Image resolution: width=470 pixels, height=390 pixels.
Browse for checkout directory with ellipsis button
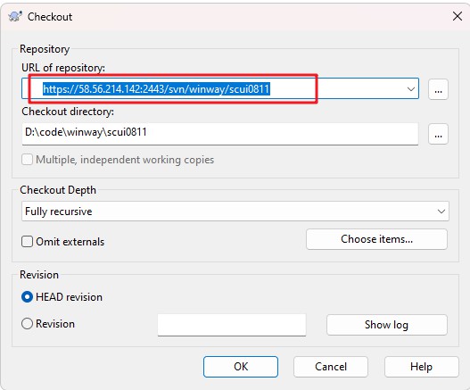438,134
